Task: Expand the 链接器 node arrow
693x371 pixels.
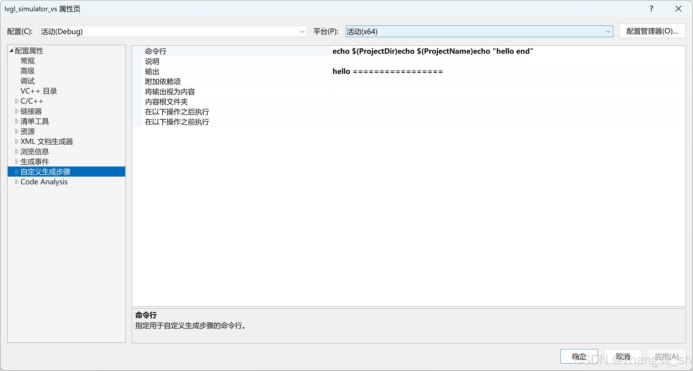Action: click(x=17, y=111)
